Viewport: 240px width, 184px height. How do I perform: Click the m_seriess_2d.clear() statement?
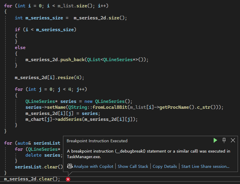32,179
